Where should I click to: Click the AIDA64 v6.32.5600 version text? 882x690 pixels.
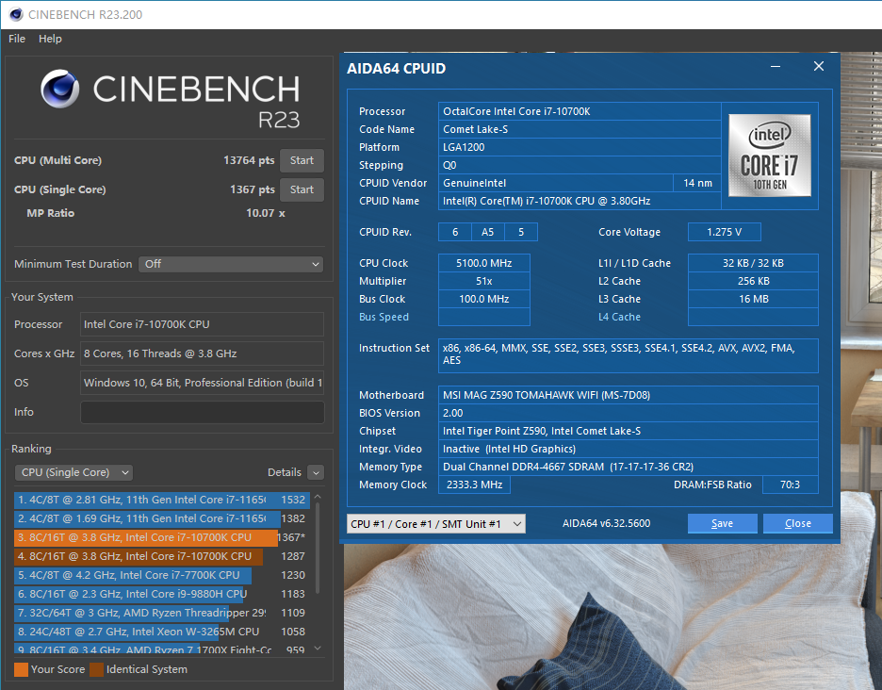coord(607,523)
